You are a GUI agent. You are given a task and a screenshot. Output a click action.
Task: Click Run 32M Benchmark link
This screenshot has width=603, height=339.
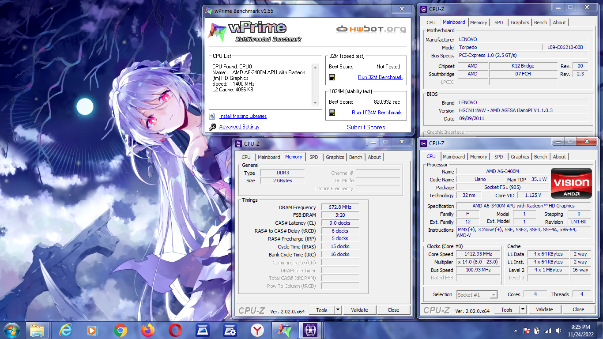pyautogui.click(x=380, y=77)
